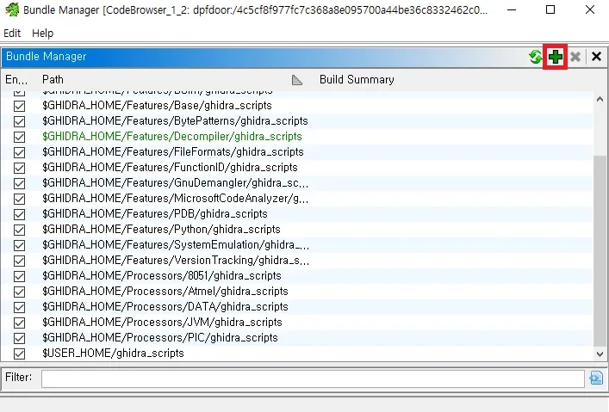Viewport: 609px width, 412px height.
Task: Close the Bundle Manager panel
Action: click(596, 57)
